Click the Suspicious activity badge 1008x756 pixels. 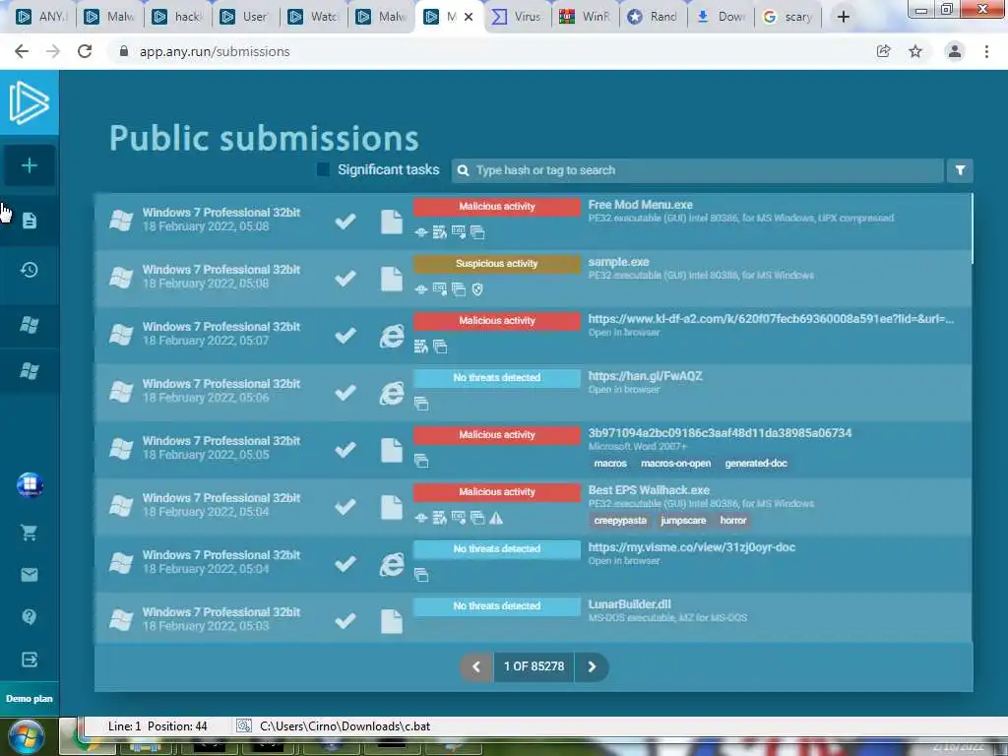tap(496, 264)
